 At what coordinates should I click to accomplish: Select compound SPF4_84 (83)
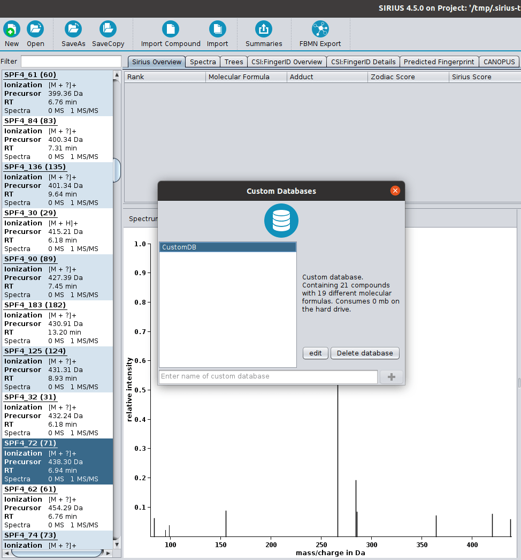[57, 139]
